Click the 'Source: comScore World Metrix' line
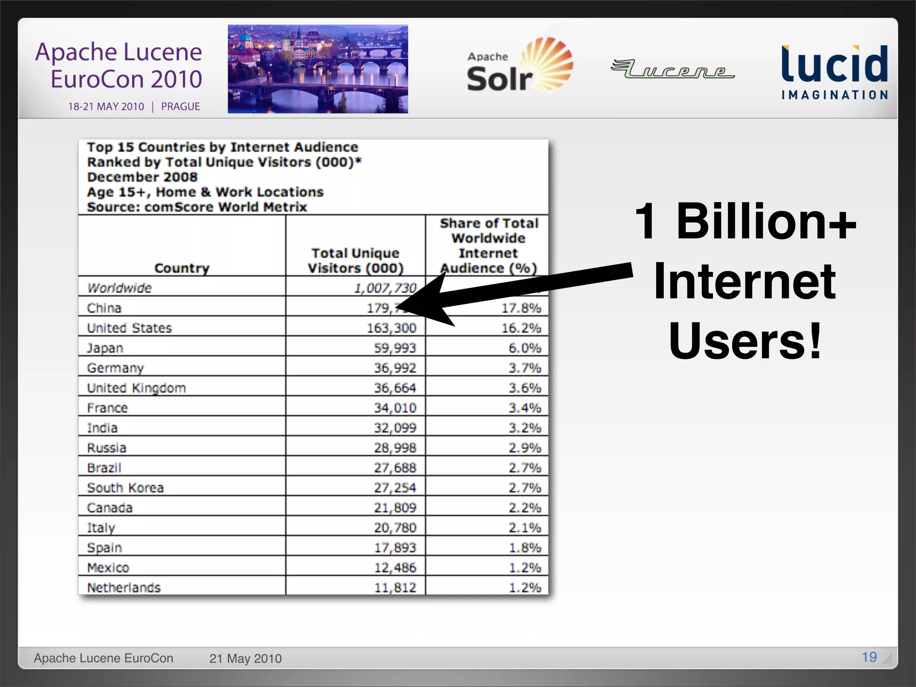 (x=197, y=207)
